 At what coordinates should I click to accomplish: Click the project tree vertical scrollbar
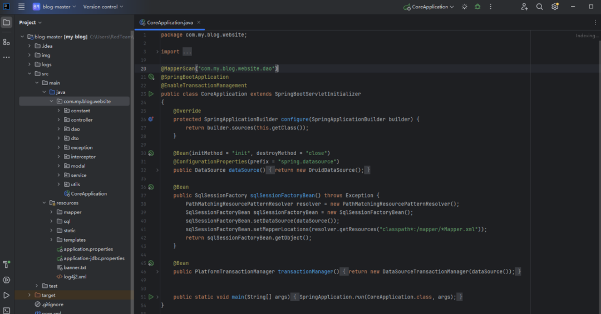point(132,172)
